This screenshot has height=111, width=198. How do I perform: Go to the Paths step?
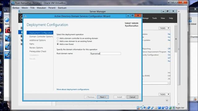pos(32,44)
